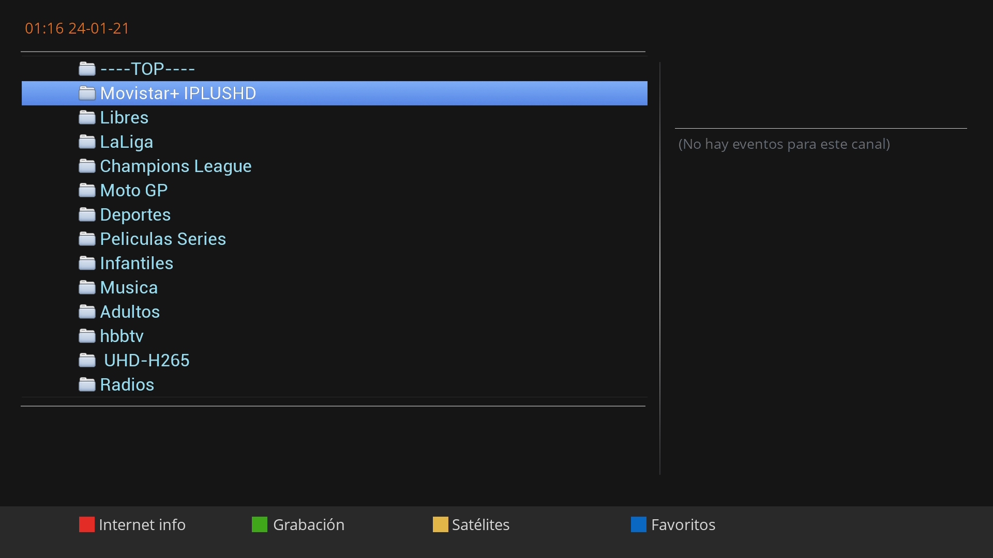Click the no events message text
The image size is (993, 558).
(784, 144)
